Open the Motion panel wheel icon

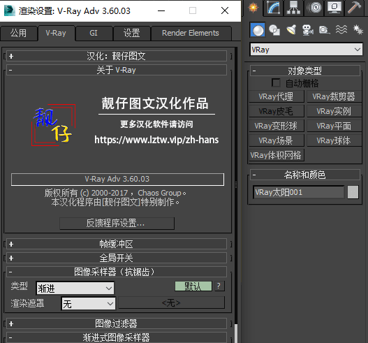pyautogui.click(x=314, y=8)
